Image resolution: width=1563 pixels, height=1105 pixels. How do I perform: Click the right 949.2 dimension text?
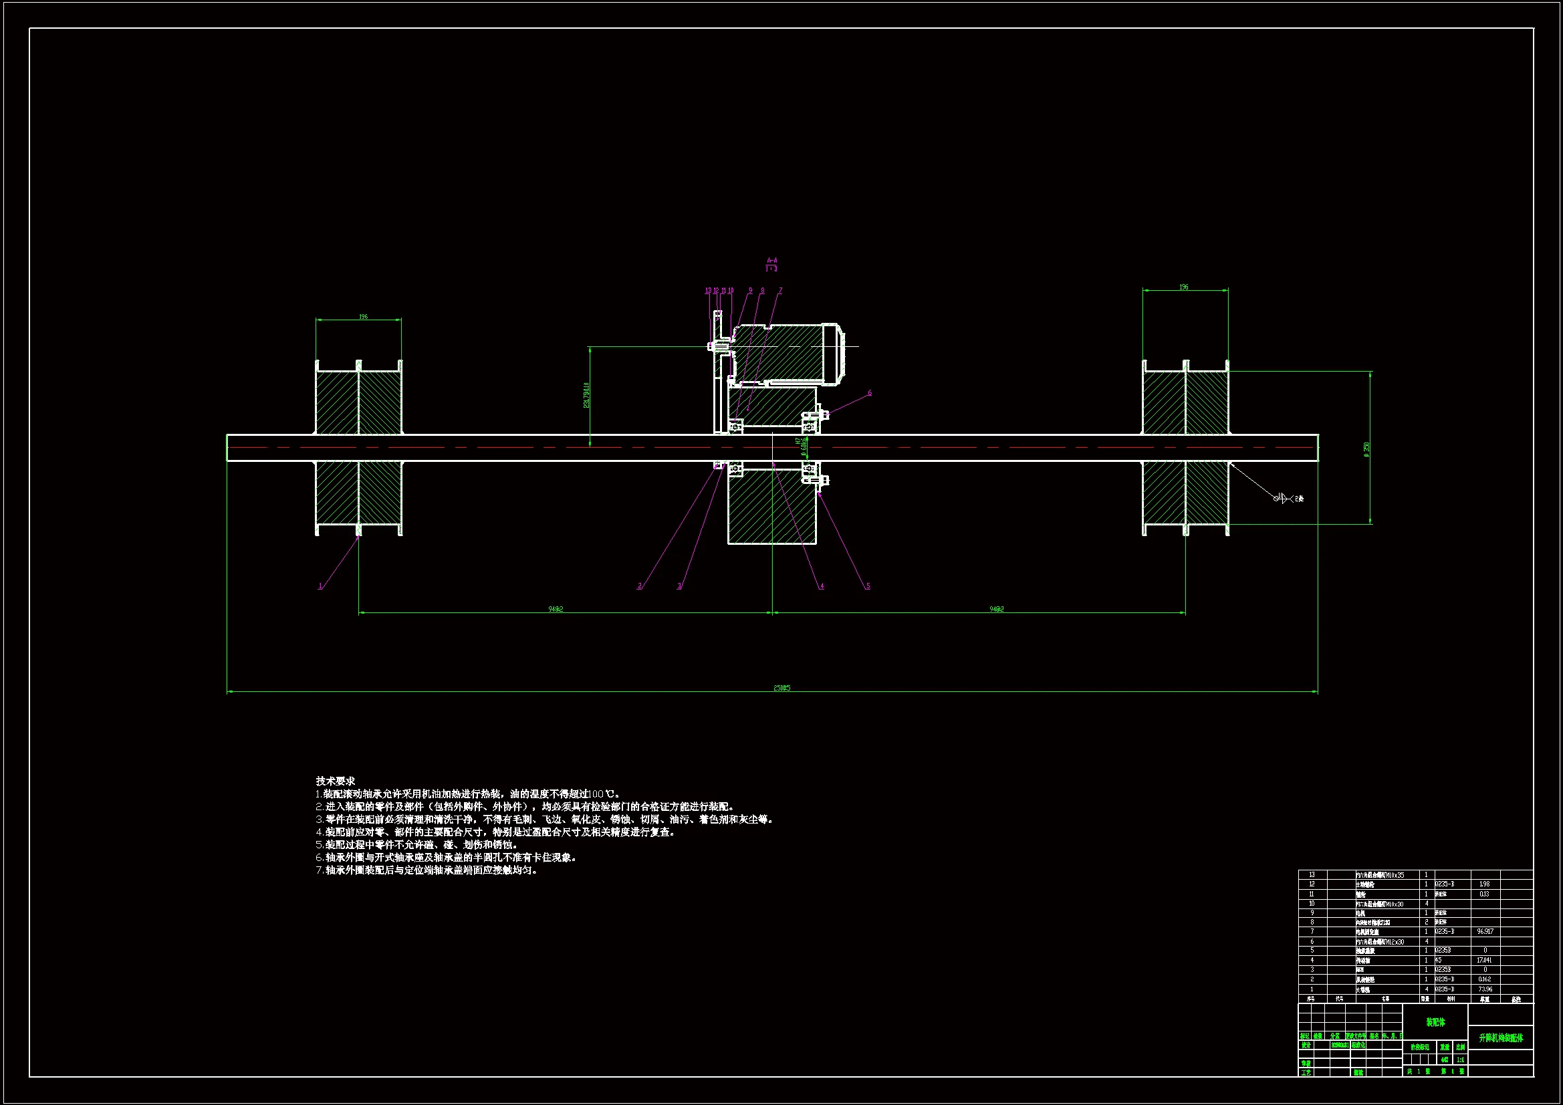click(x=997, y=609)
